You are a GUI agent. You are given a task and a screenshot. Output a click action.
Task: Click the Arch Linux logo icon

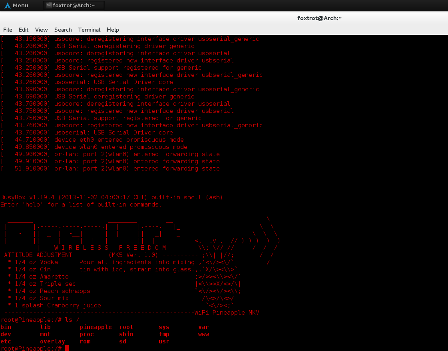click(7, 5)
